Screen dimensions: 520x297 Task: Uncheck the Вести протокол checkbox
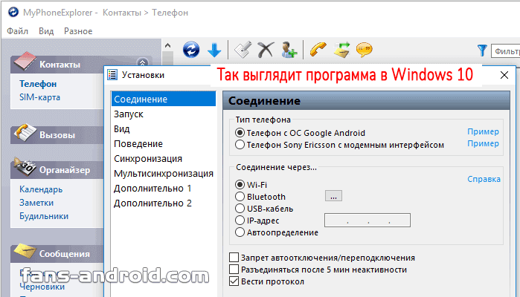point(234,281)
